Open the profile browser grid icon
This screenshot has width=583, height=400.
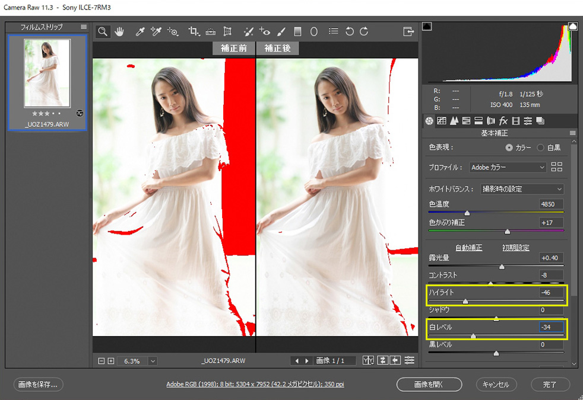click(x=556, y=167)
